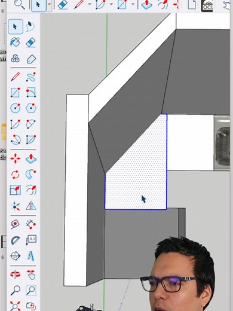
Task: Select the Protractor tool
Action: (x=16, y=240)
